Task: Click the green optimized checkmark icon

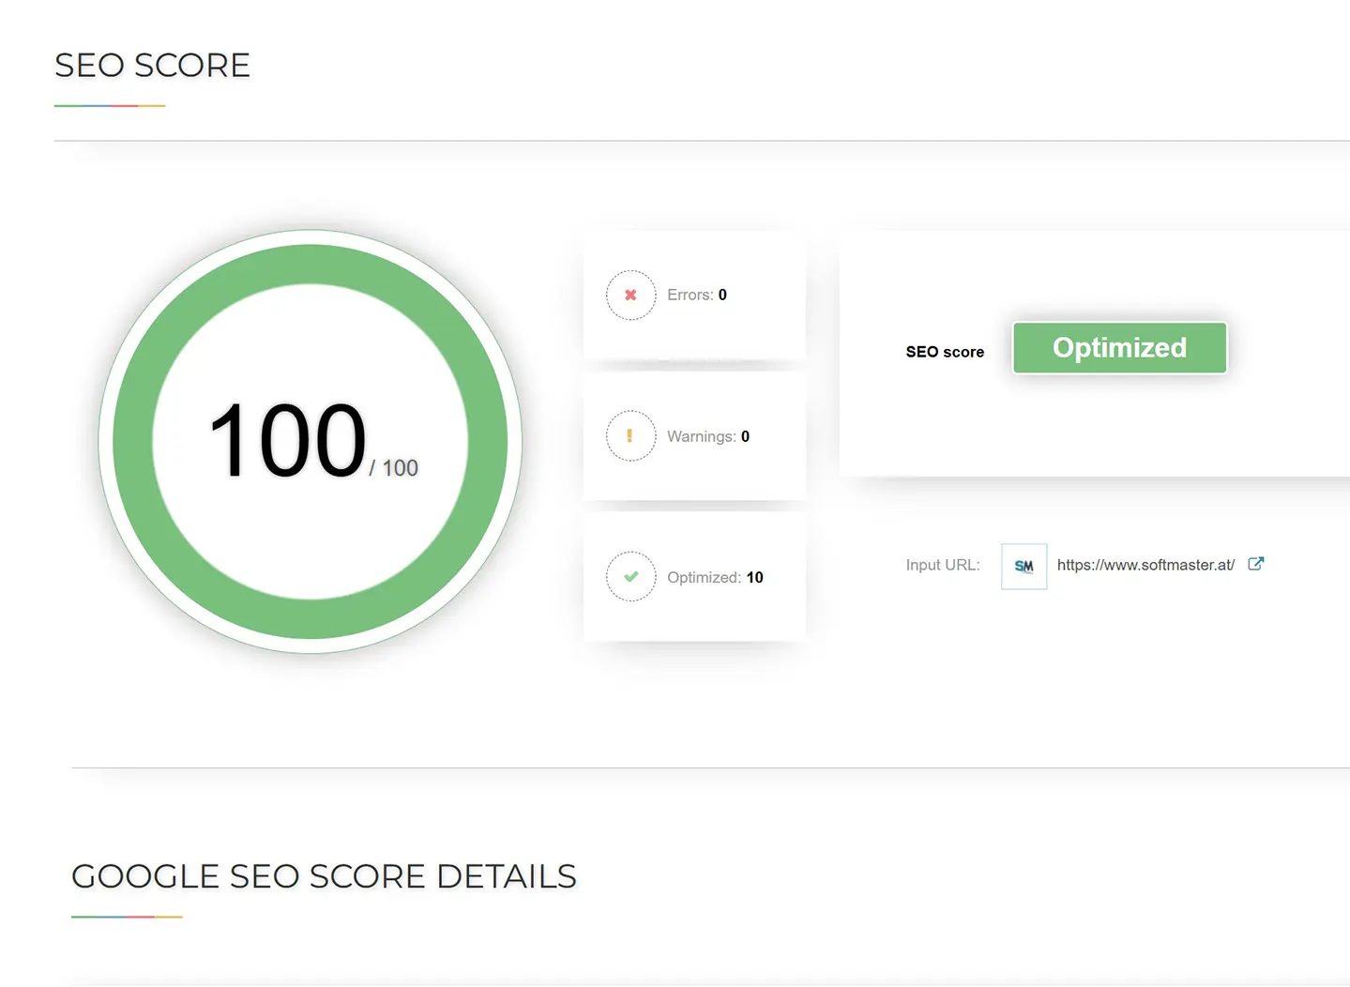Action: click(630, 576)
